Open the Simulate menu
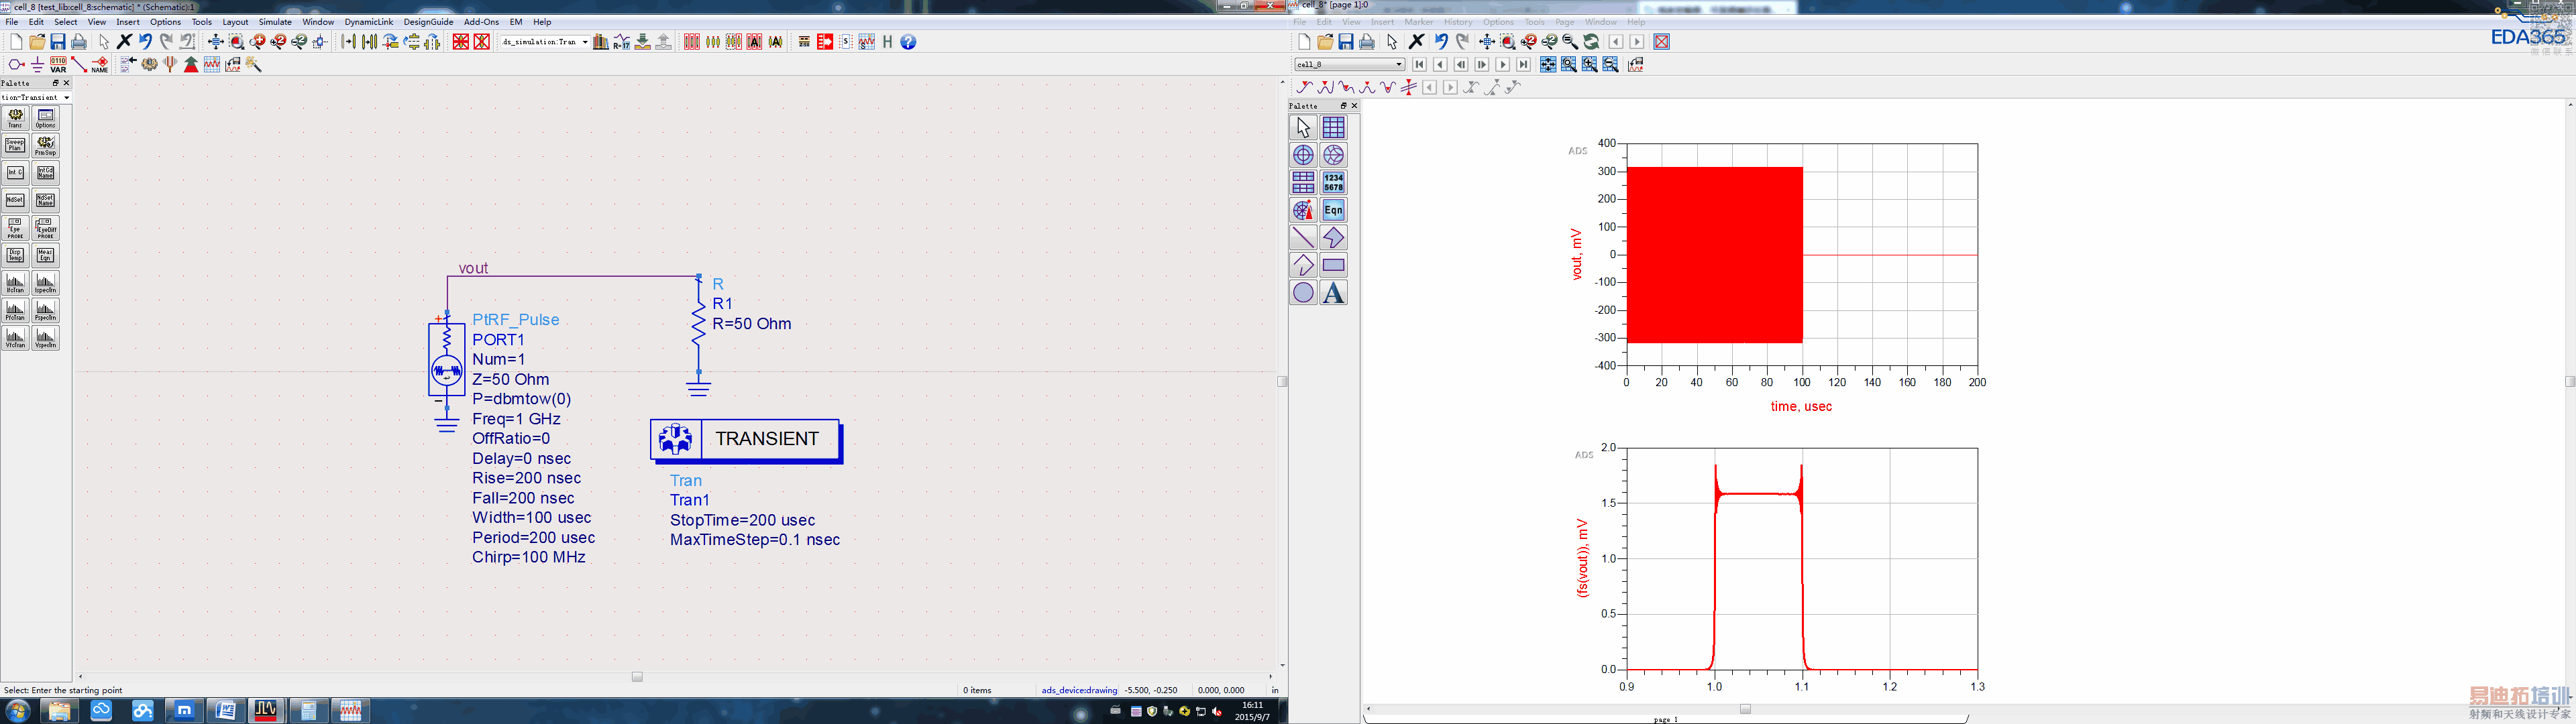 point(275,22)
